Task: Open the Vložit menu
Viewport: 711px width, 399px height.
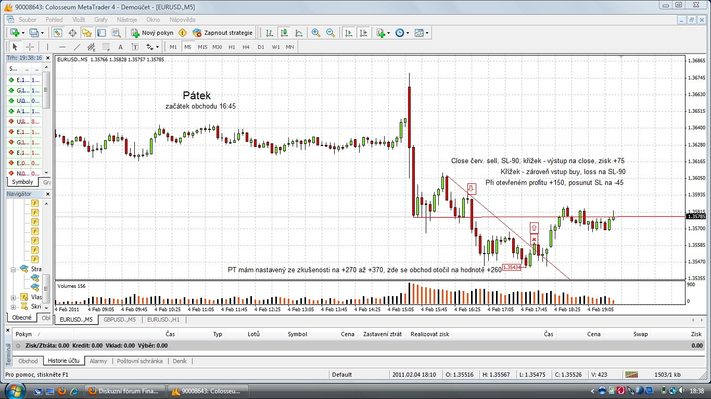Action: (x=79, y=20)
